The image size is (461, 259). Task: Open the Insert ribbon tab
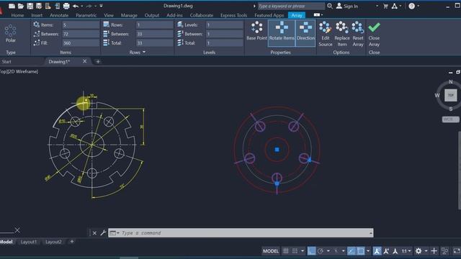click(x=37, y=15)
